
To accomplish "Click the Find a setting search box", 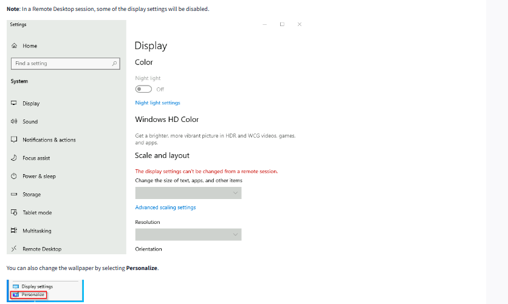I will [x=60, y=63].
